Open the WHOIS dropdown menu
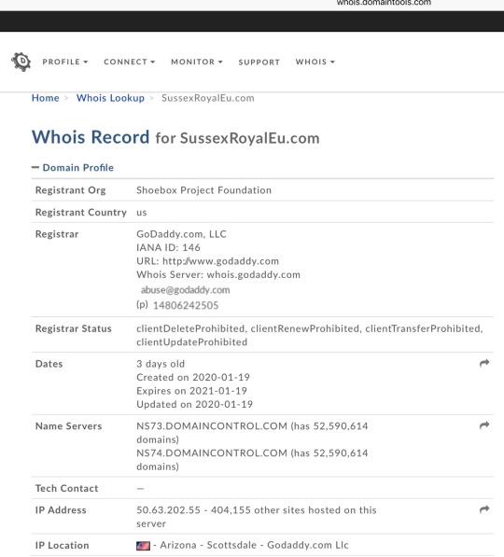This screenshot has width=504, height=557. [x=315, y=62]
